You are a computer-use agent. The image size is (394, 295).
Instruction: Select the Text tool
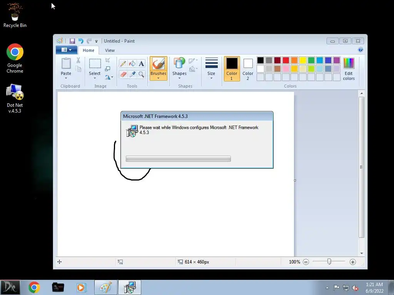click(141, 63)
